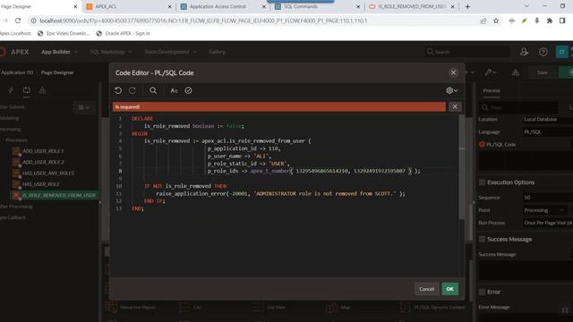Click line 8 number in code gutter
This screenshot has width=573, height=322.
(x=120, y=171)
